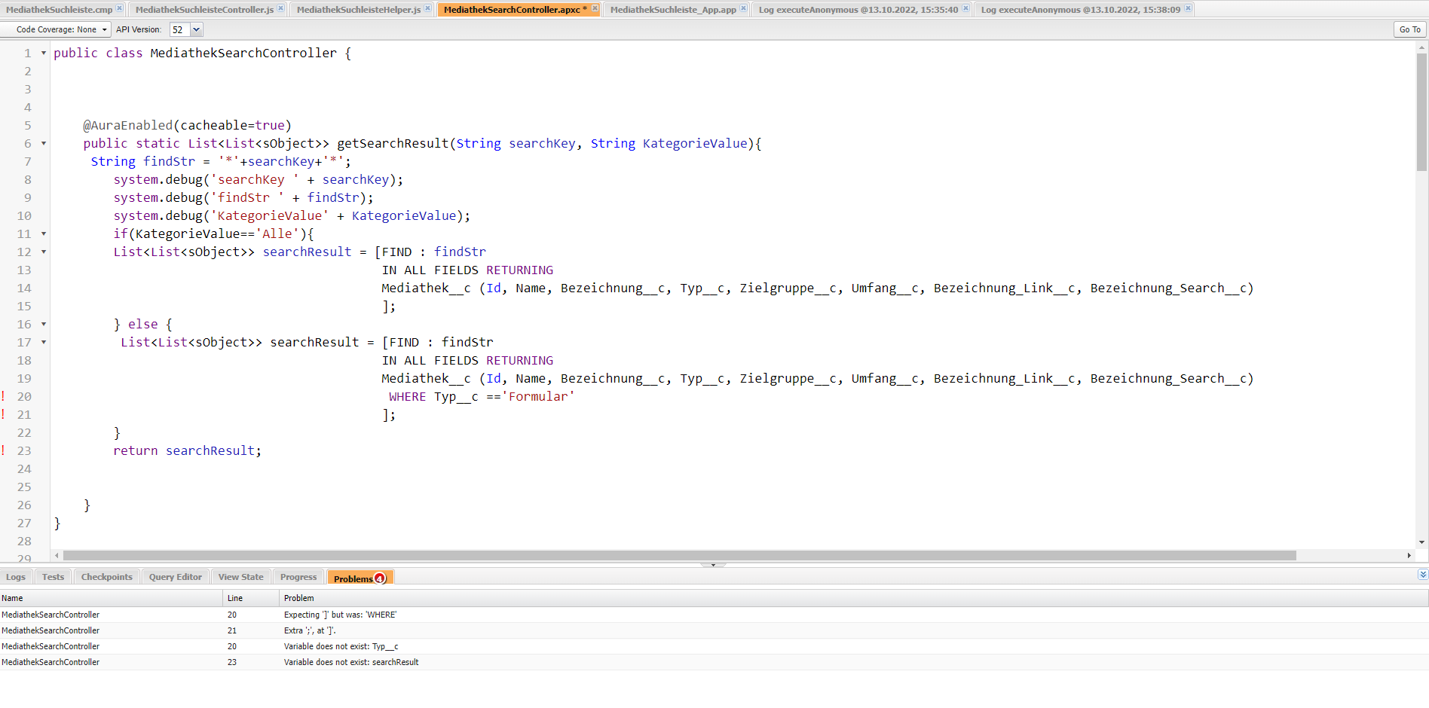Collapse the class fold arrow on line 1

coord(43,53)
